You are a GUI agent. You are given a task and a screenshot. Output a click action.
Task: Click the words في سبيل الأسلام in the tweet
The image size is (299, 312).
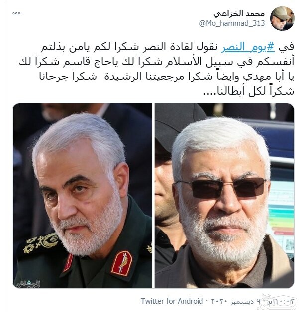[212, 62]
